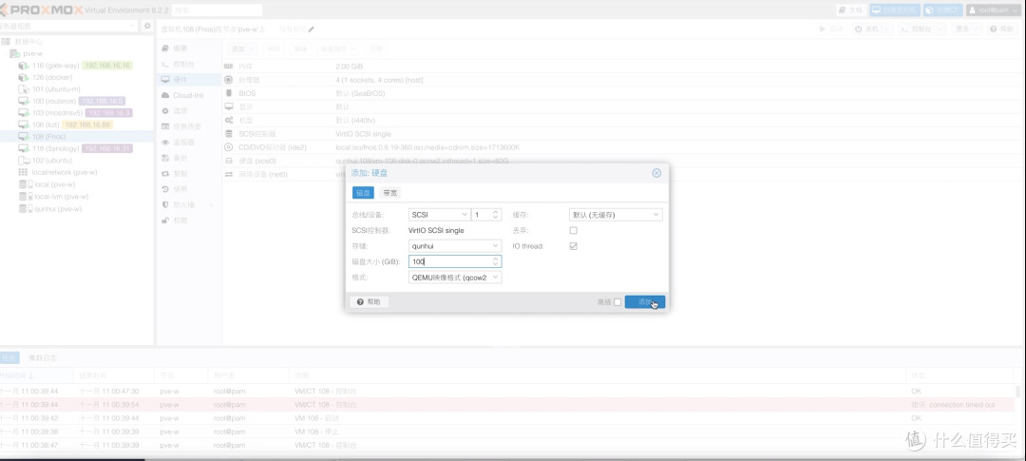Select storage local-lvm (pve-w) in tree
This screenshot has width=1026, height=461.
click(61, 197)
